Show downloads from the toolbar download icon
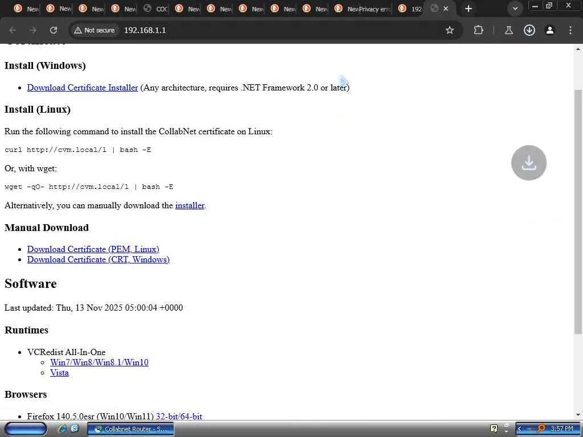 pos(529,30)
